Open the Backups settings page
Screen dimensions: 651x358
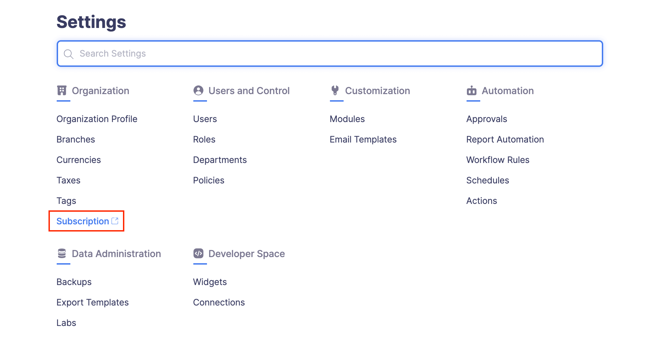(74, 282)
